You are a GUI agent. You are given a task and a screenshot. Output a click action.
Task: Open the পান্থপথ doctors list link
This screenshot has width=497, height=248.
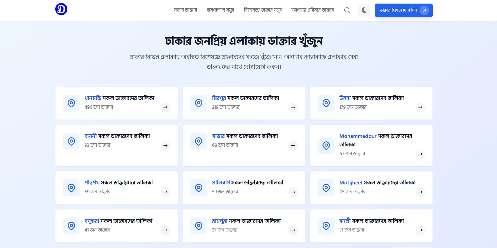(118, 182)
